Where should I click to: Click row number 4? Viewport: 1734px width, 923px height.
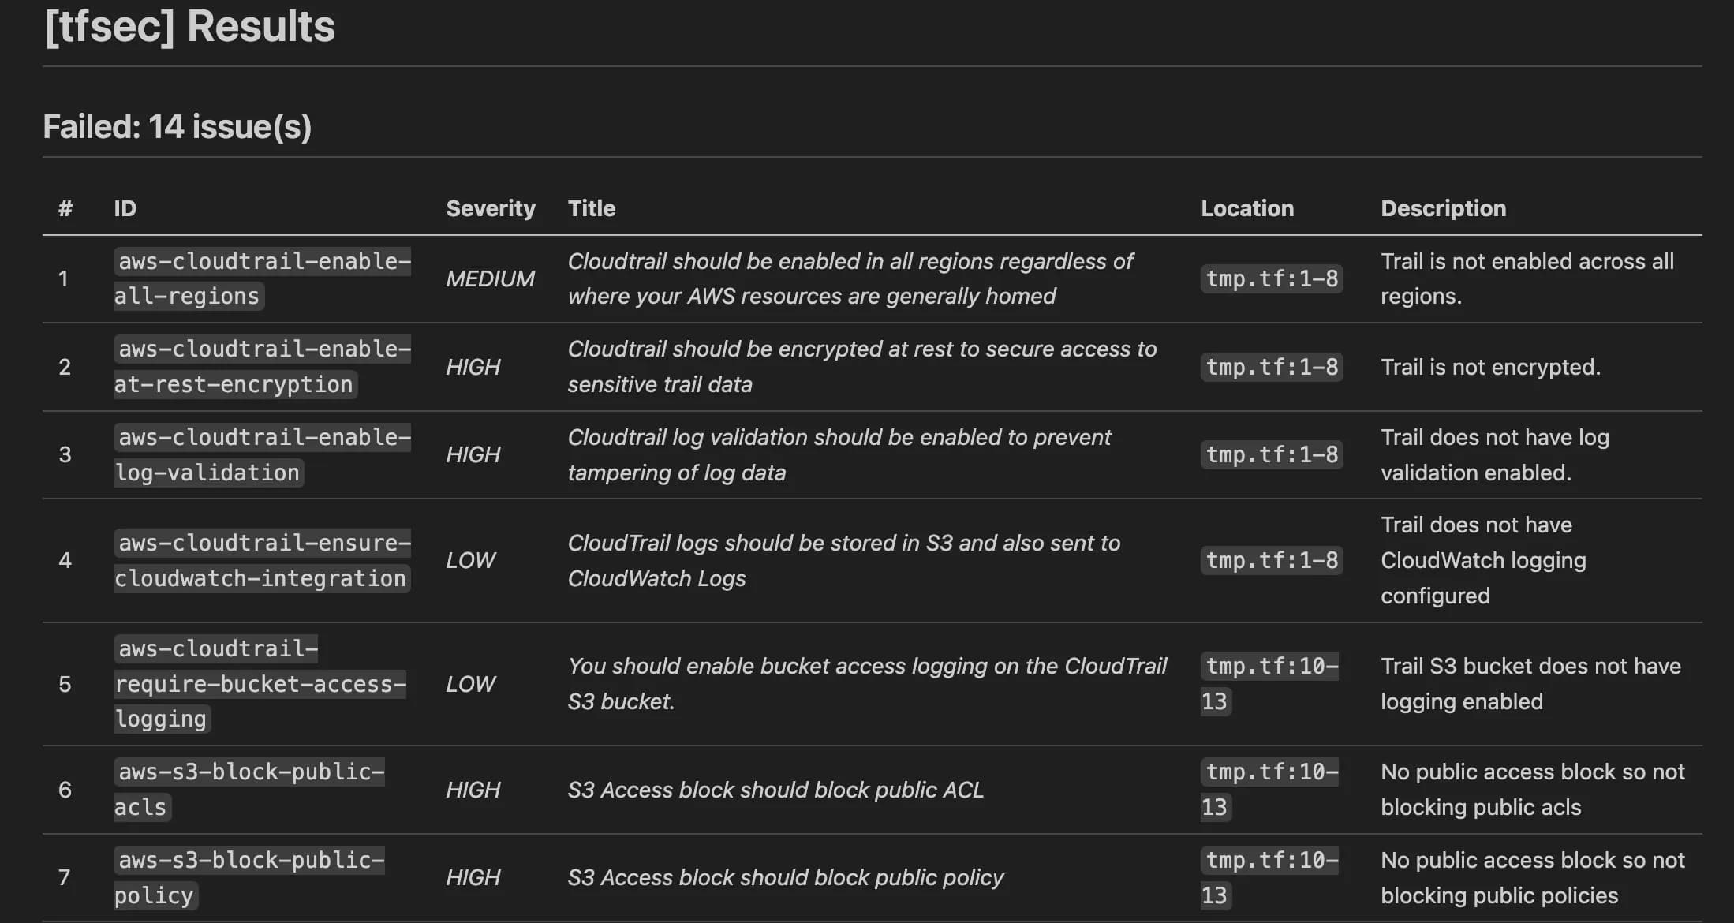65,560
